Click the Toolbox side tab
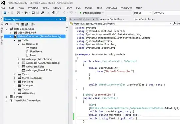 [x=2, y=40]
